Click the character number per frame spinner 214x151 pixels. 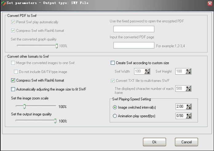point(188,89)
